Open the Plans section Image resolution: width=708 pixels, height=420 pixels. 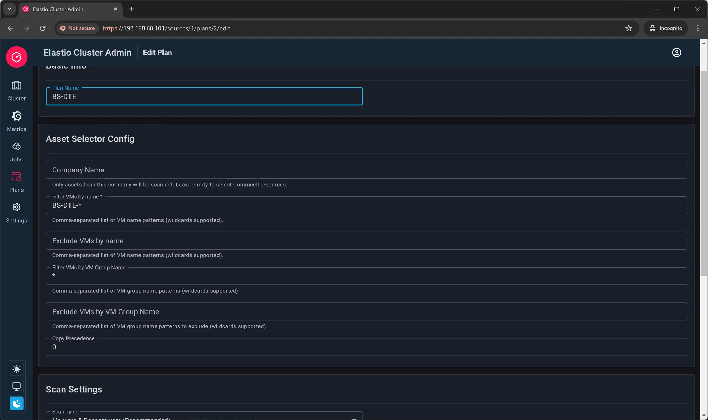(17, 182)
